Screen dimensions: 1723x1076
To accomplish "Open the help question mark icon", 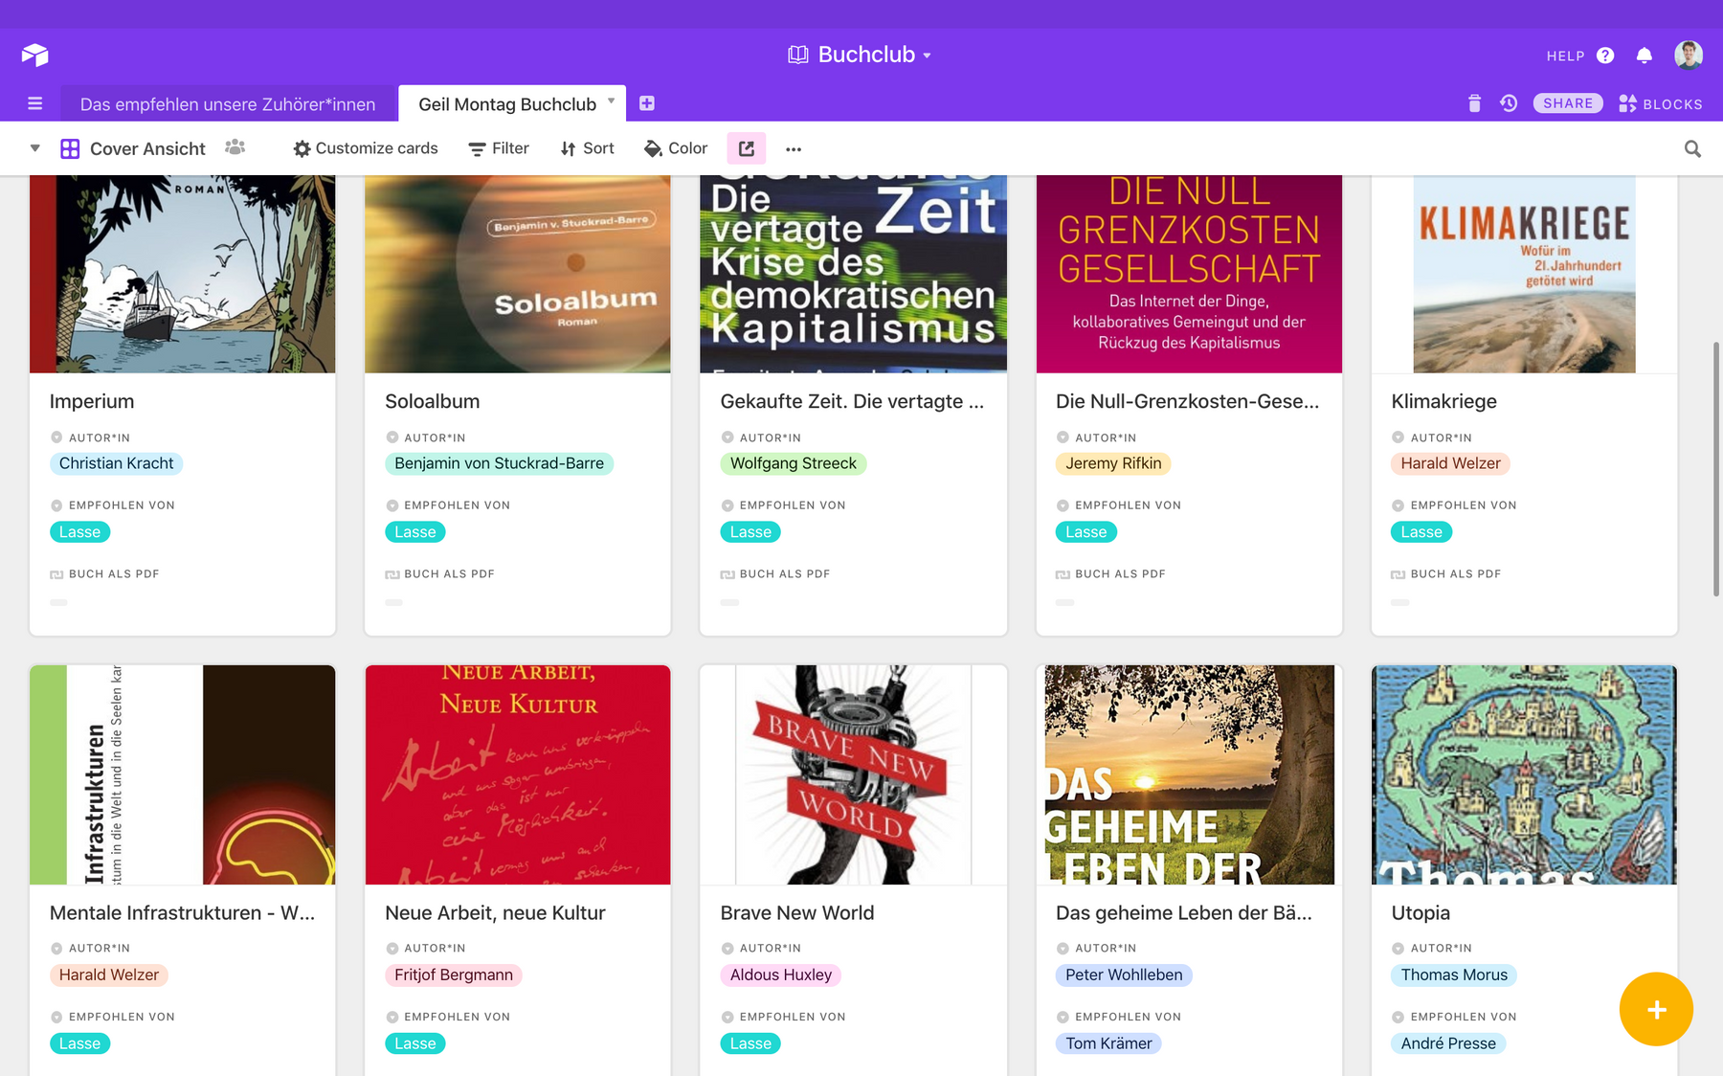I will [x=1605, y=56].
